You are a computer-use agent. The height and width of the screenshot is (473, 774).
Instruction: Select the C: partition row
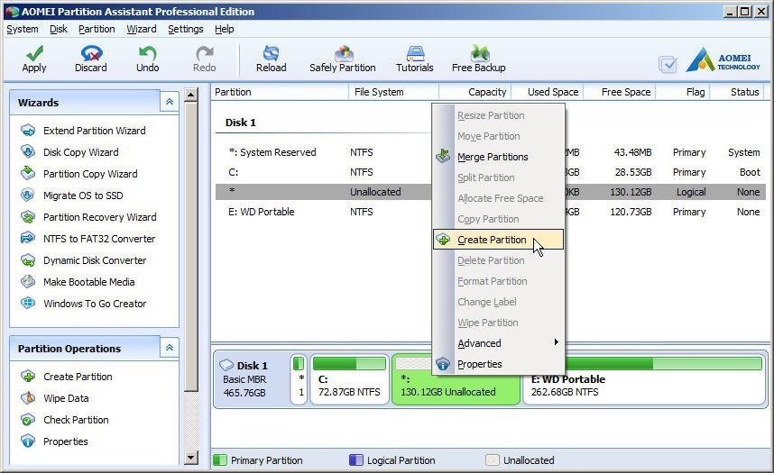pyautogui.click(x=491, y=172)
